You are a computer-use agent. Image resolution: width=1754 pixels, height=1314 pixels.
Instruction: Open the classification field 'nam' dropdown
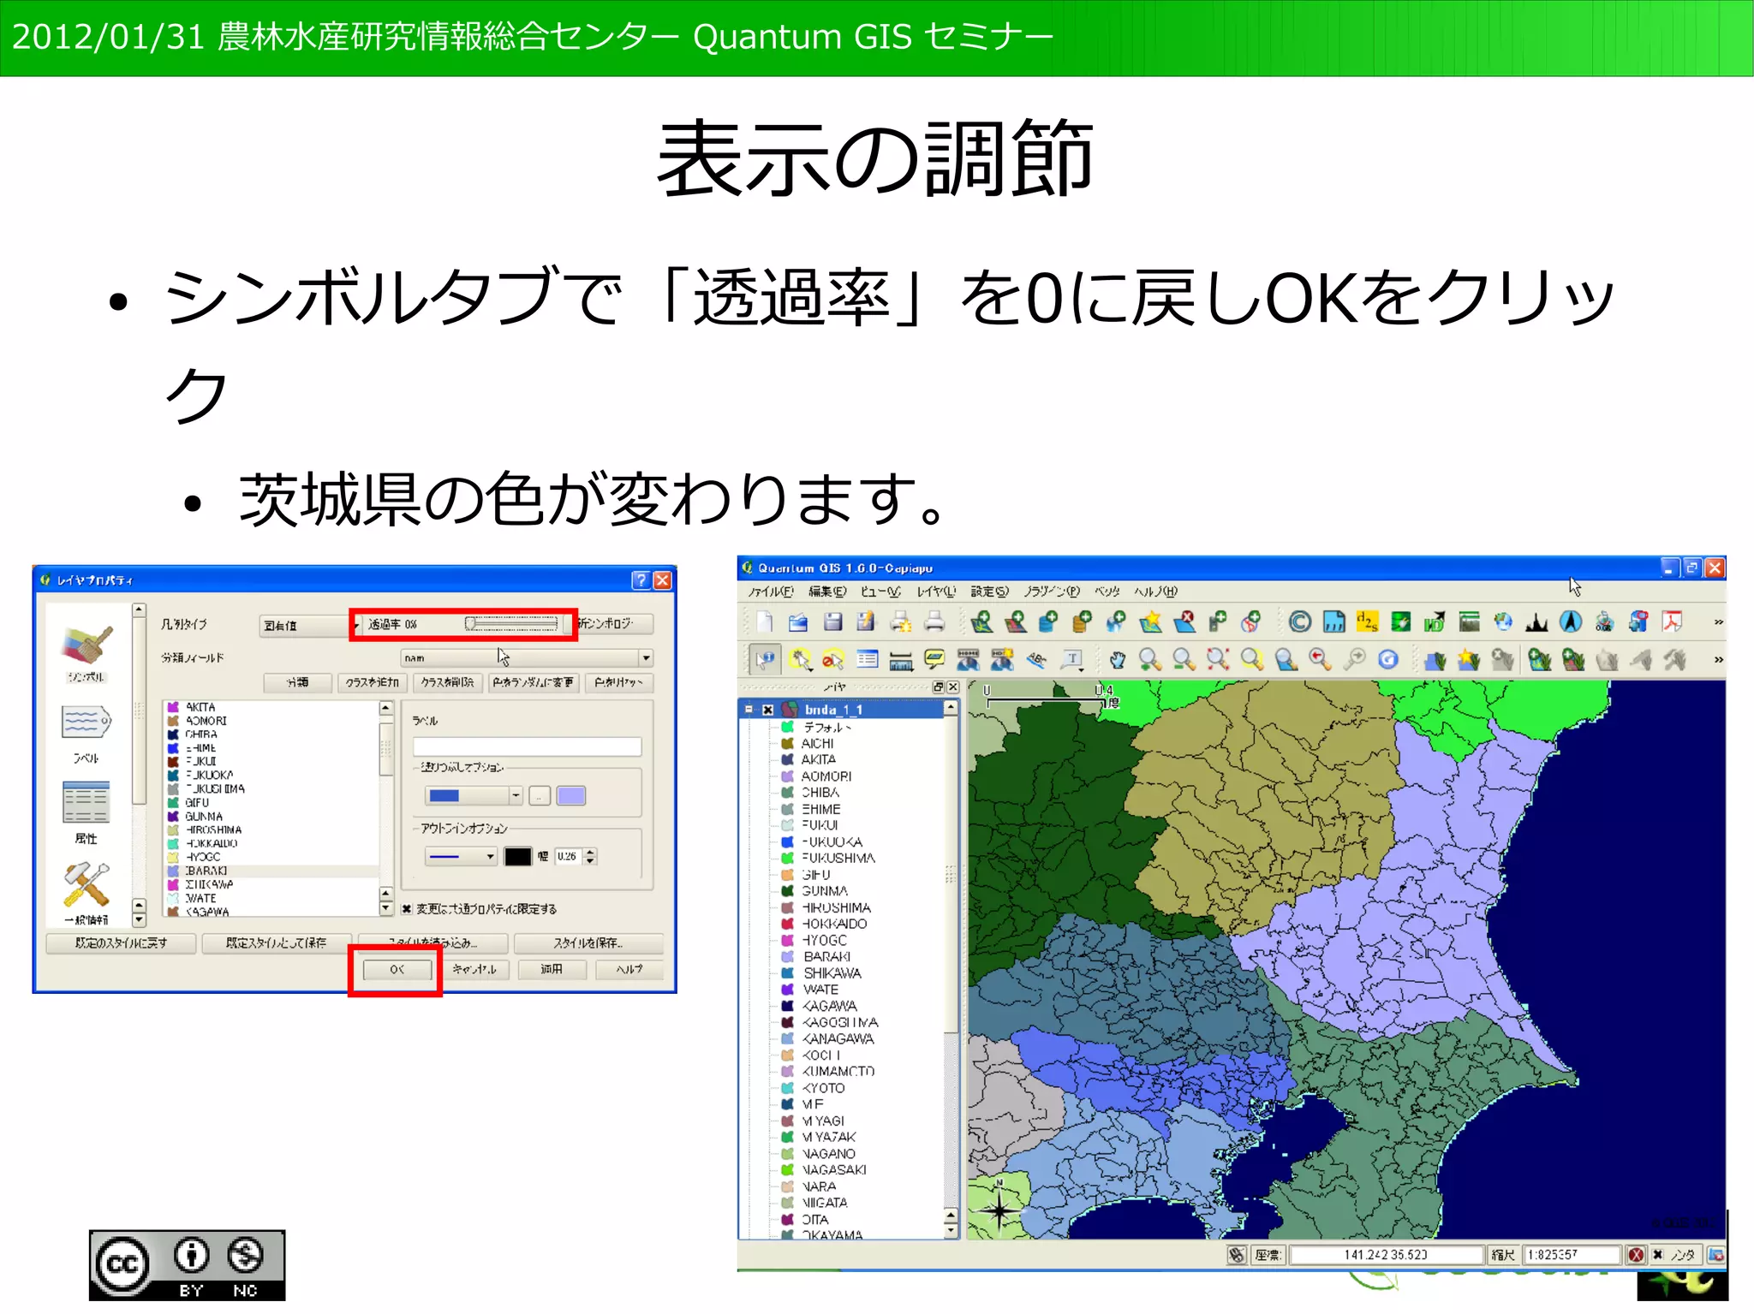[528, 658]
